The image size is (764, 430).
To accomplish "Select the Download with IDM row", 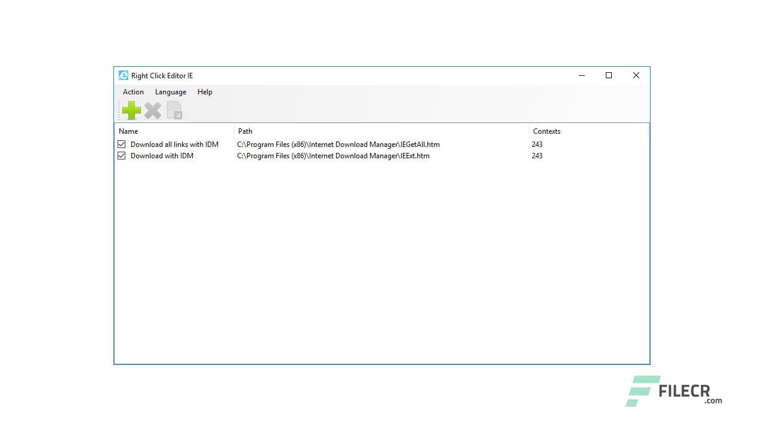I will (162, 155).
